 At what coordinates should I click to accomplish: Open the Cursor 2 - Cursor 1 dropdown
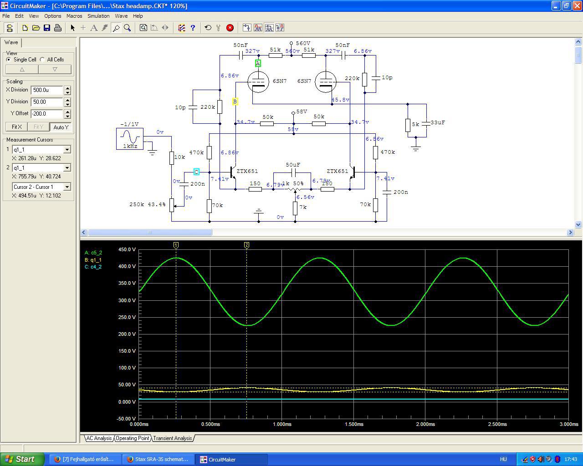click(67, 187)
